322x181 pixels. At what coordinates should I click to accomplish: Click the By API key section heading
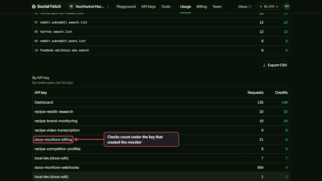coord(41,78)
